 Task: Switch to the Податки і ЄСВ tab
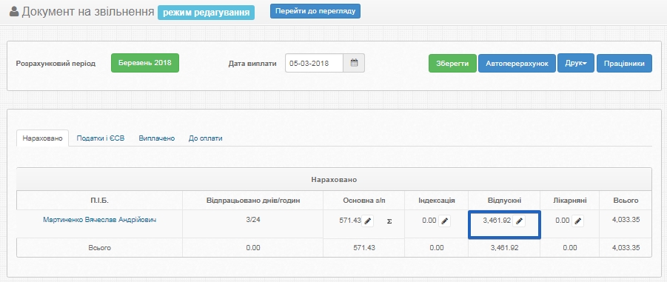pyautogui.click(x=101, y=138)
